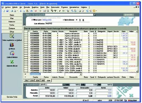The width and height of the screenshot is (142, 103).
Task: Select the Y operator
Action: tap(80, 20)
